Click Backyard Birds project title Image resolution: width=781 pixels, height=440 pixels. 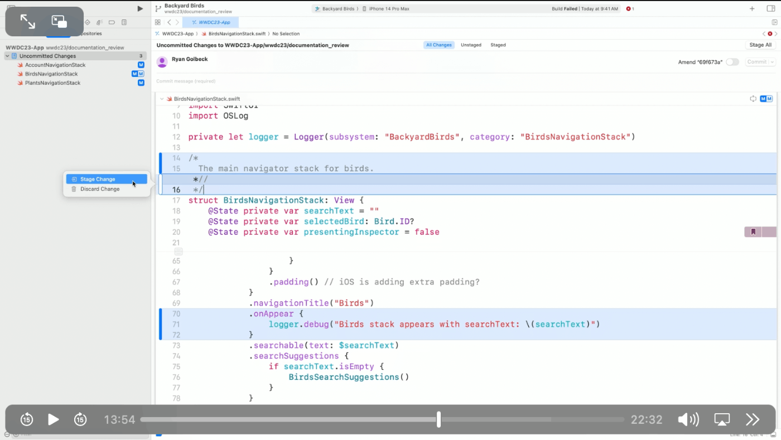(x=184, y=6)
